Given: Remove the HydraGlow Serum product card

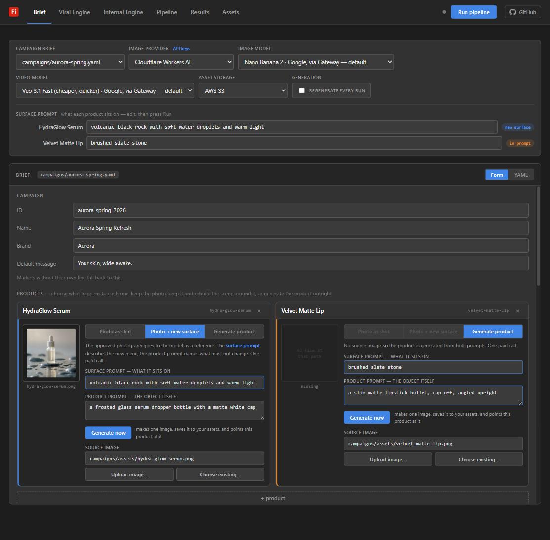Looking at the screenshot, I should (x=259, y=311).
